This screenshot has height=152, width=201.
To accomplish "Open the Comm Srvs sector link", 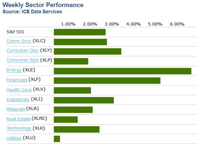I will [x=19, y=41].
